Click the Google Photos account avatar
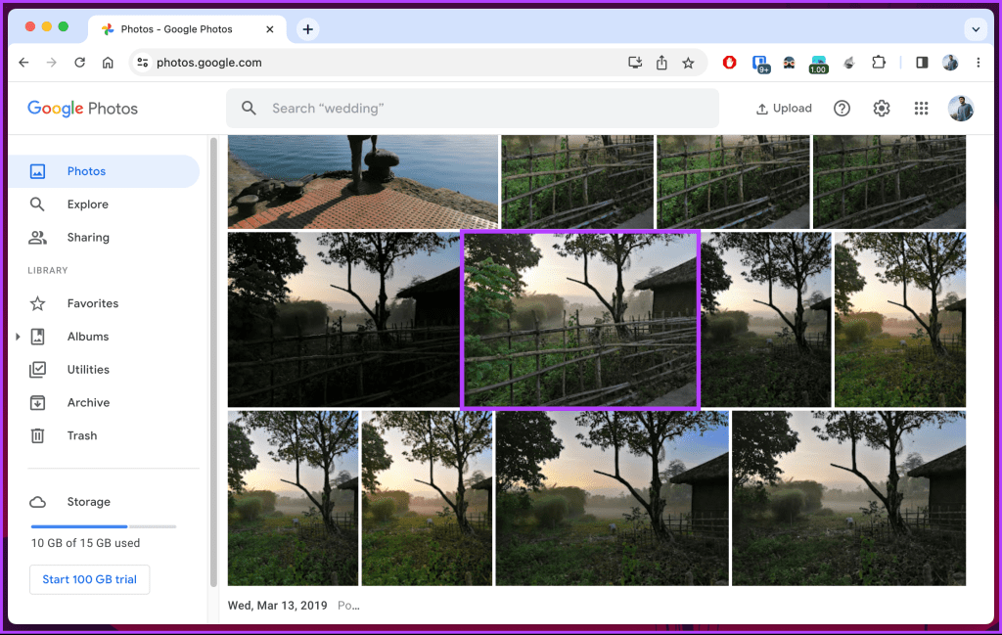 (960, 108)
